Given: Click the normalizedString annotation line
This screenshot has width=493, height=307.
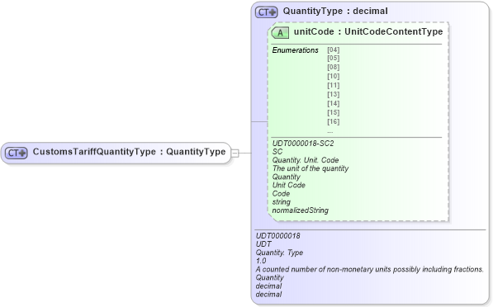Looking at the screenshot, I should coord(301,210).
